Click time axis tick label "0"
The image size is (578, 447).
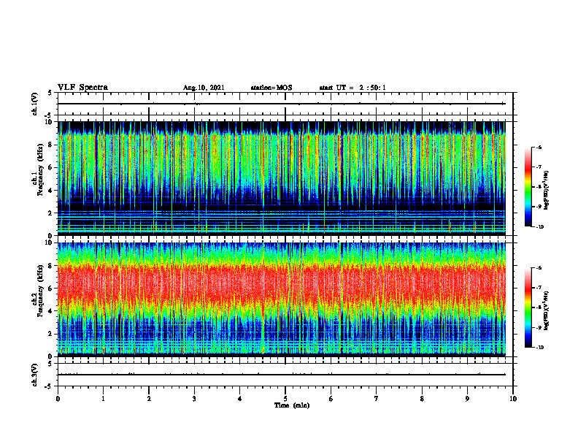(x=58, y=399)
